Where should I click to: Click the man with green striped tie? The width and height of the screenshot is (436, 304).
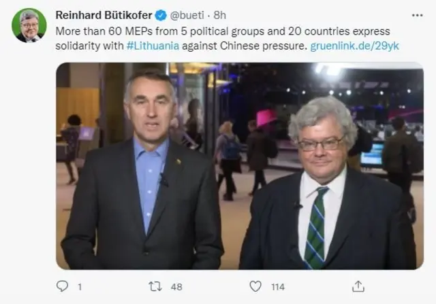click(328, 183)
